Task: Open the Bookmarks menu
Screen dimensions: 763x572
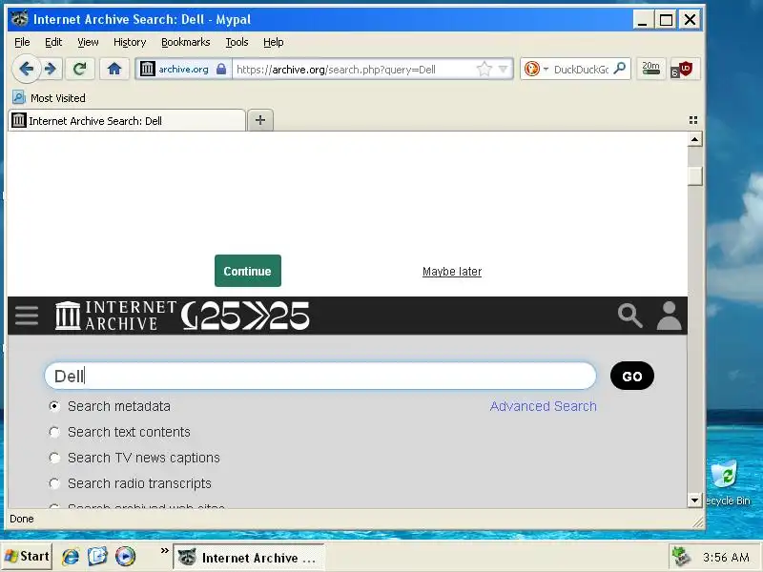Action: [x=185, y=42]
